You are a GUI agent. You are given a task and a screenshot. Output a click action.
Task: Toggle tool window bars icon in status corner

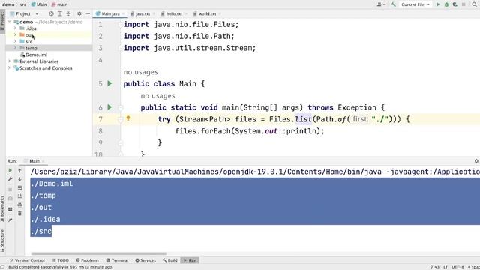(2, 267)
